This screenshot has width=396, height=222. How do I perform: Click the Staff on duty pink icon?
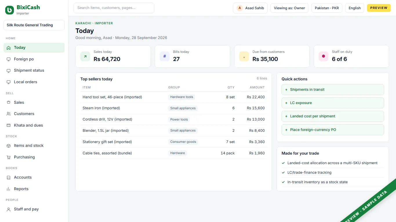324,56
